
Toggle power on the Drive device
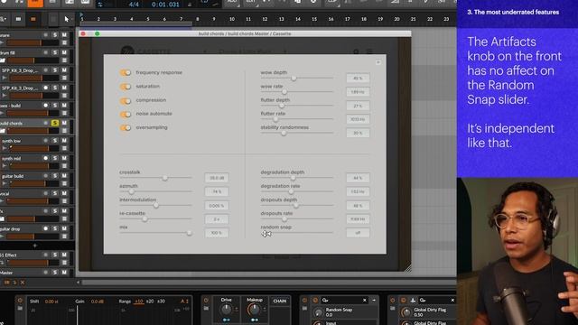206,301
